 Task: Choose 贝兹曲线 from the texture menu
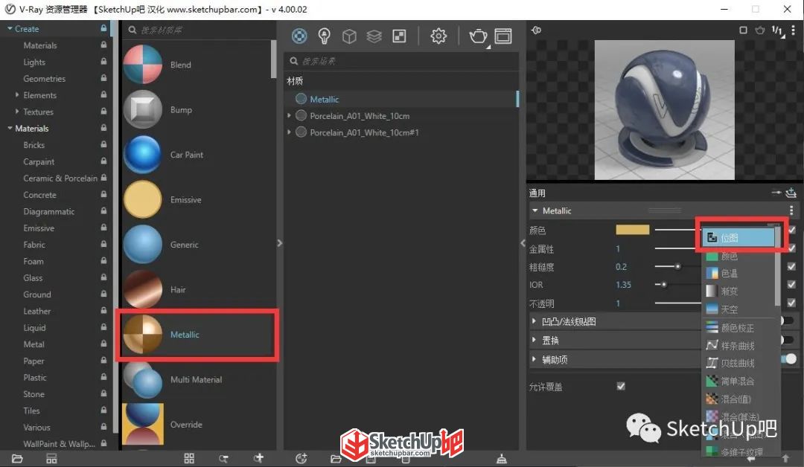click(738, 363)
